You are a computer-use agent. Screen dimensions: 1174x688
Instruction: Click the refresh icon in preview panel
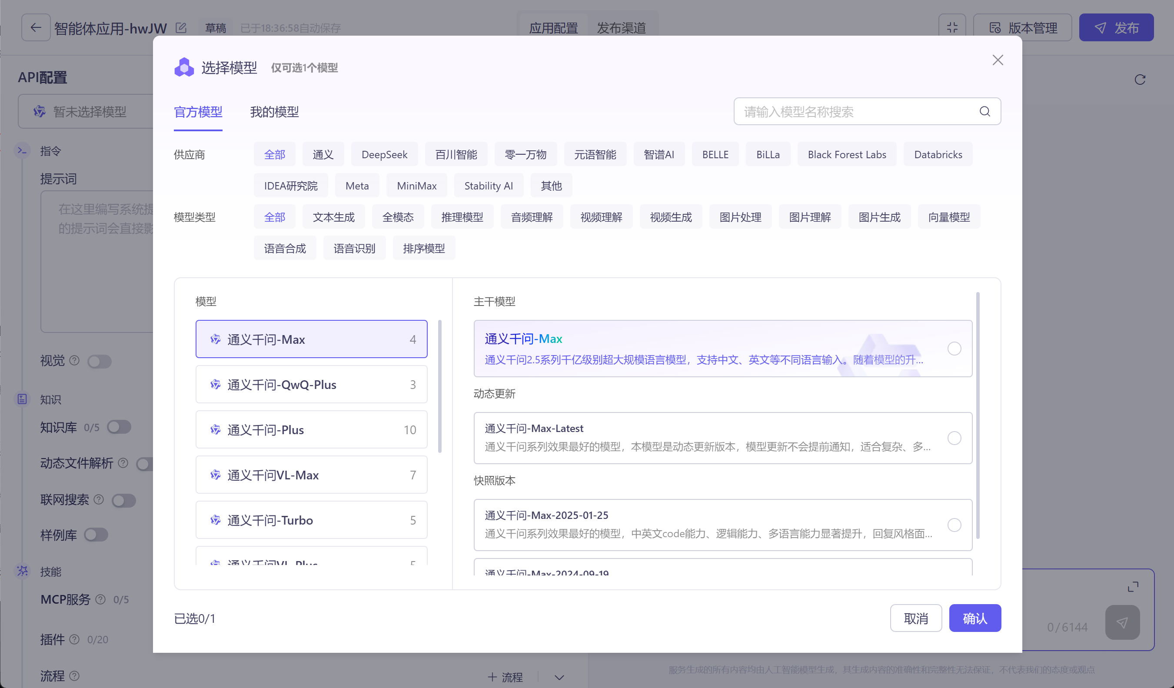(1140, 80)
